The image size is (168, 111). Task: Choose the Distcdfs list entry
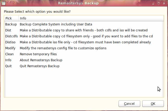(x=84, y=36)
